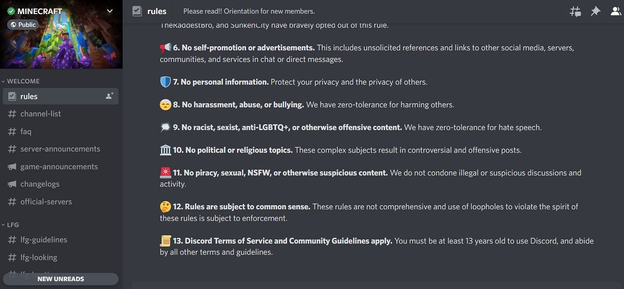Click the changelogs announcement icon

(12, 184)
